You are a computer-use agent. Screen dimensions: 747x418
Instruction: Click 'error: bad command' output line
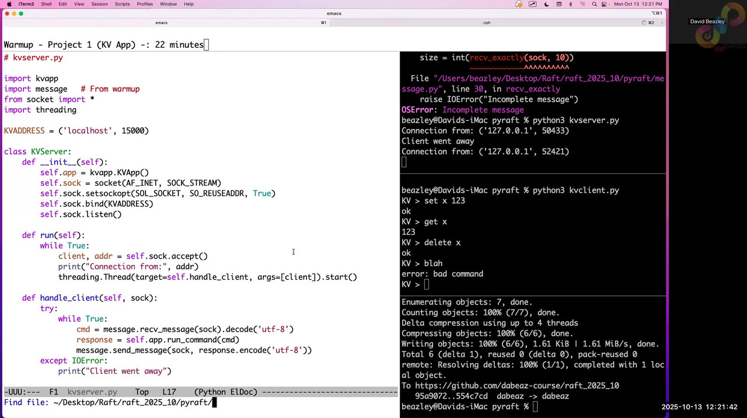point(442,274)
